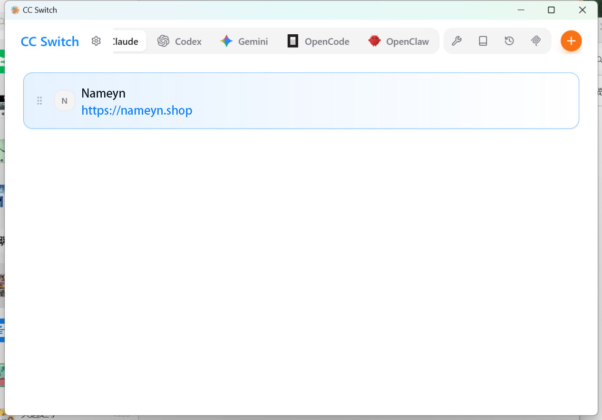This screenshot has height=420, width=602.
Task: Click the N avatar icon of Nameyn
Action: point(65,101)
